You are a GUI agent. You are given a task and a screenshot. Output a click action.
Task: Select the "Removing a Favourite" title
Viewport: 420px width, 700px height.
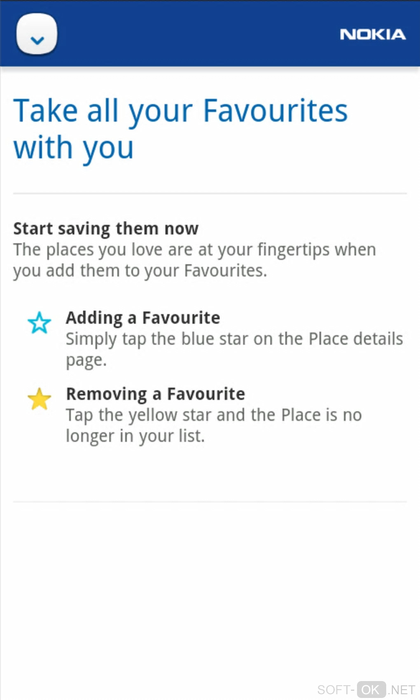click(x=156, y=394)
